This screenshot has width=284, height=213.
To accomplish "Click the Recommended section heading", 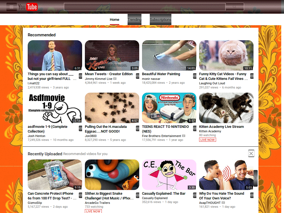I will click(42, 35).
